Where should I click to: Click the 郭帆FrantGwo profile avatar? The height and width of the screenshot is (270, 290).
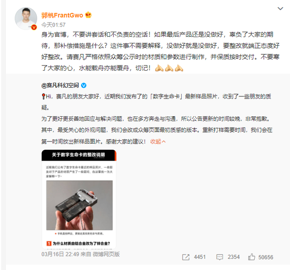tap(26, 19)
